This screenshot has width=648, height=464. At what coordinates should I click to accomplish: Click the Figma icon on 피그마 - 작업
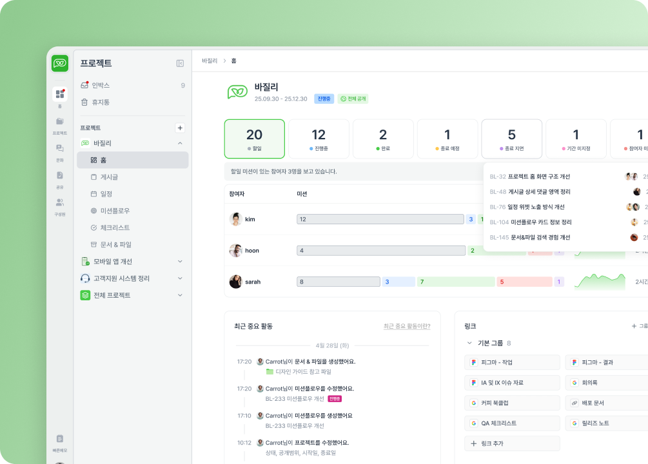(x=474, y=362)
